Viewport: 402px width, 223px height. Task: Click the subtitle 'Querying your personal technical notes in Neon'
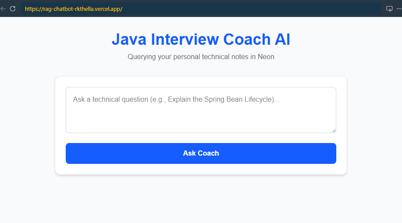point(201,57)
